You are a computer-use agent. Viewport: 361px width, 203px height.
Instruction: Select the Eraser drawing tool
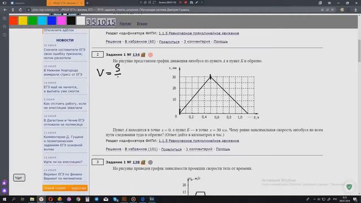[142, 24]
